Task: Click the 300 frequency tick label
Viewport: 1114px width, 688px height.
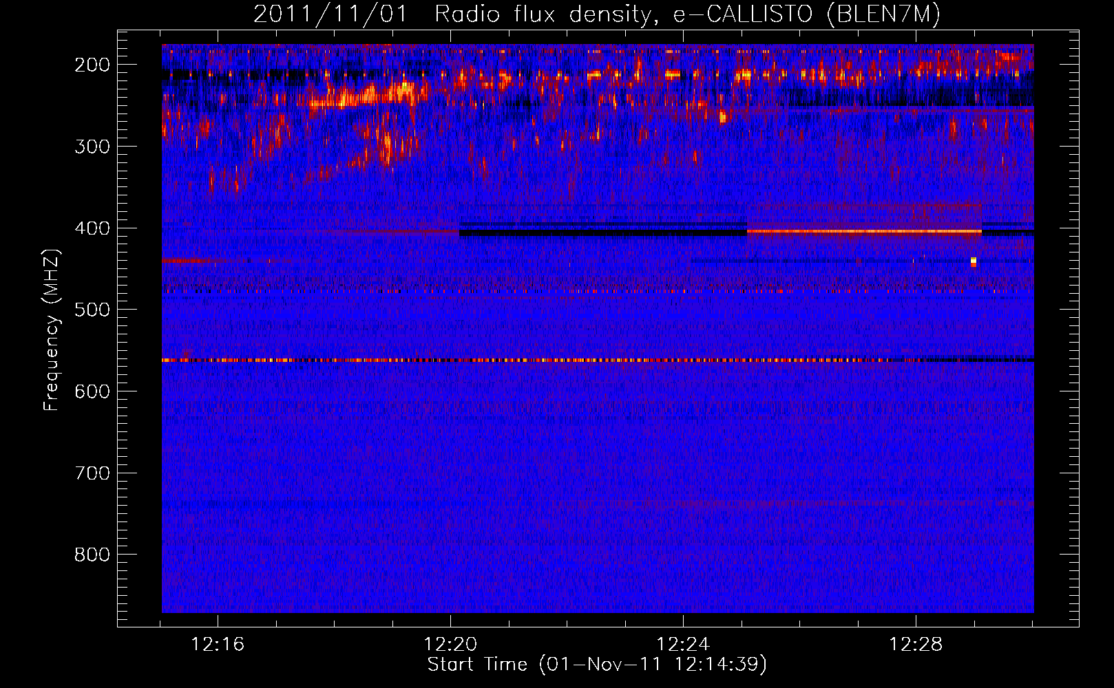Action: click(x=92, y=146)
